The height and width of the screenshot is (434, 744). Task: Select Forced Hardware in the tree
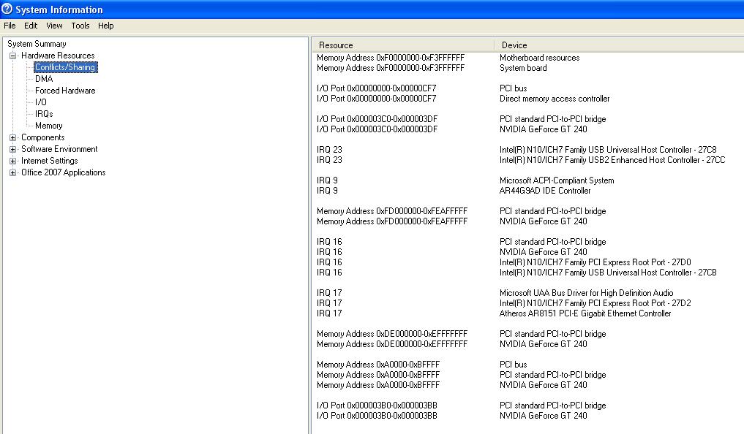[x=65, y=91]
